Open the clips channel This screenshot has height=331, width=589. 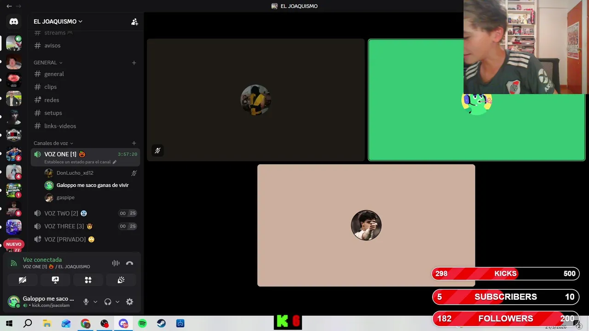click(x=85, y=87)
